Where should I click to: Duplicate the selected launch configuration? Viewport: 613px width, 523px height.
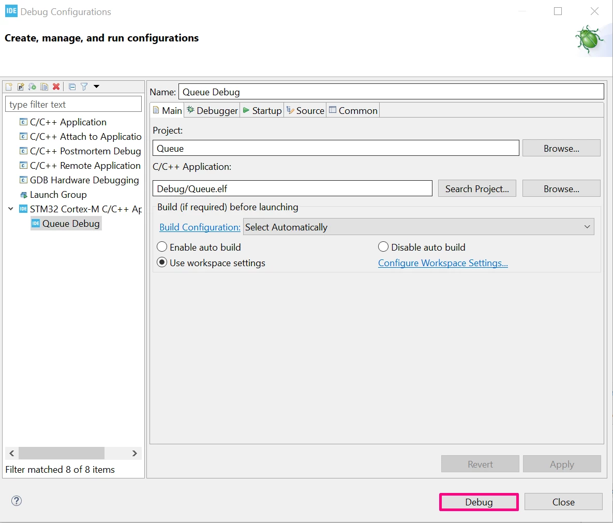44,86
